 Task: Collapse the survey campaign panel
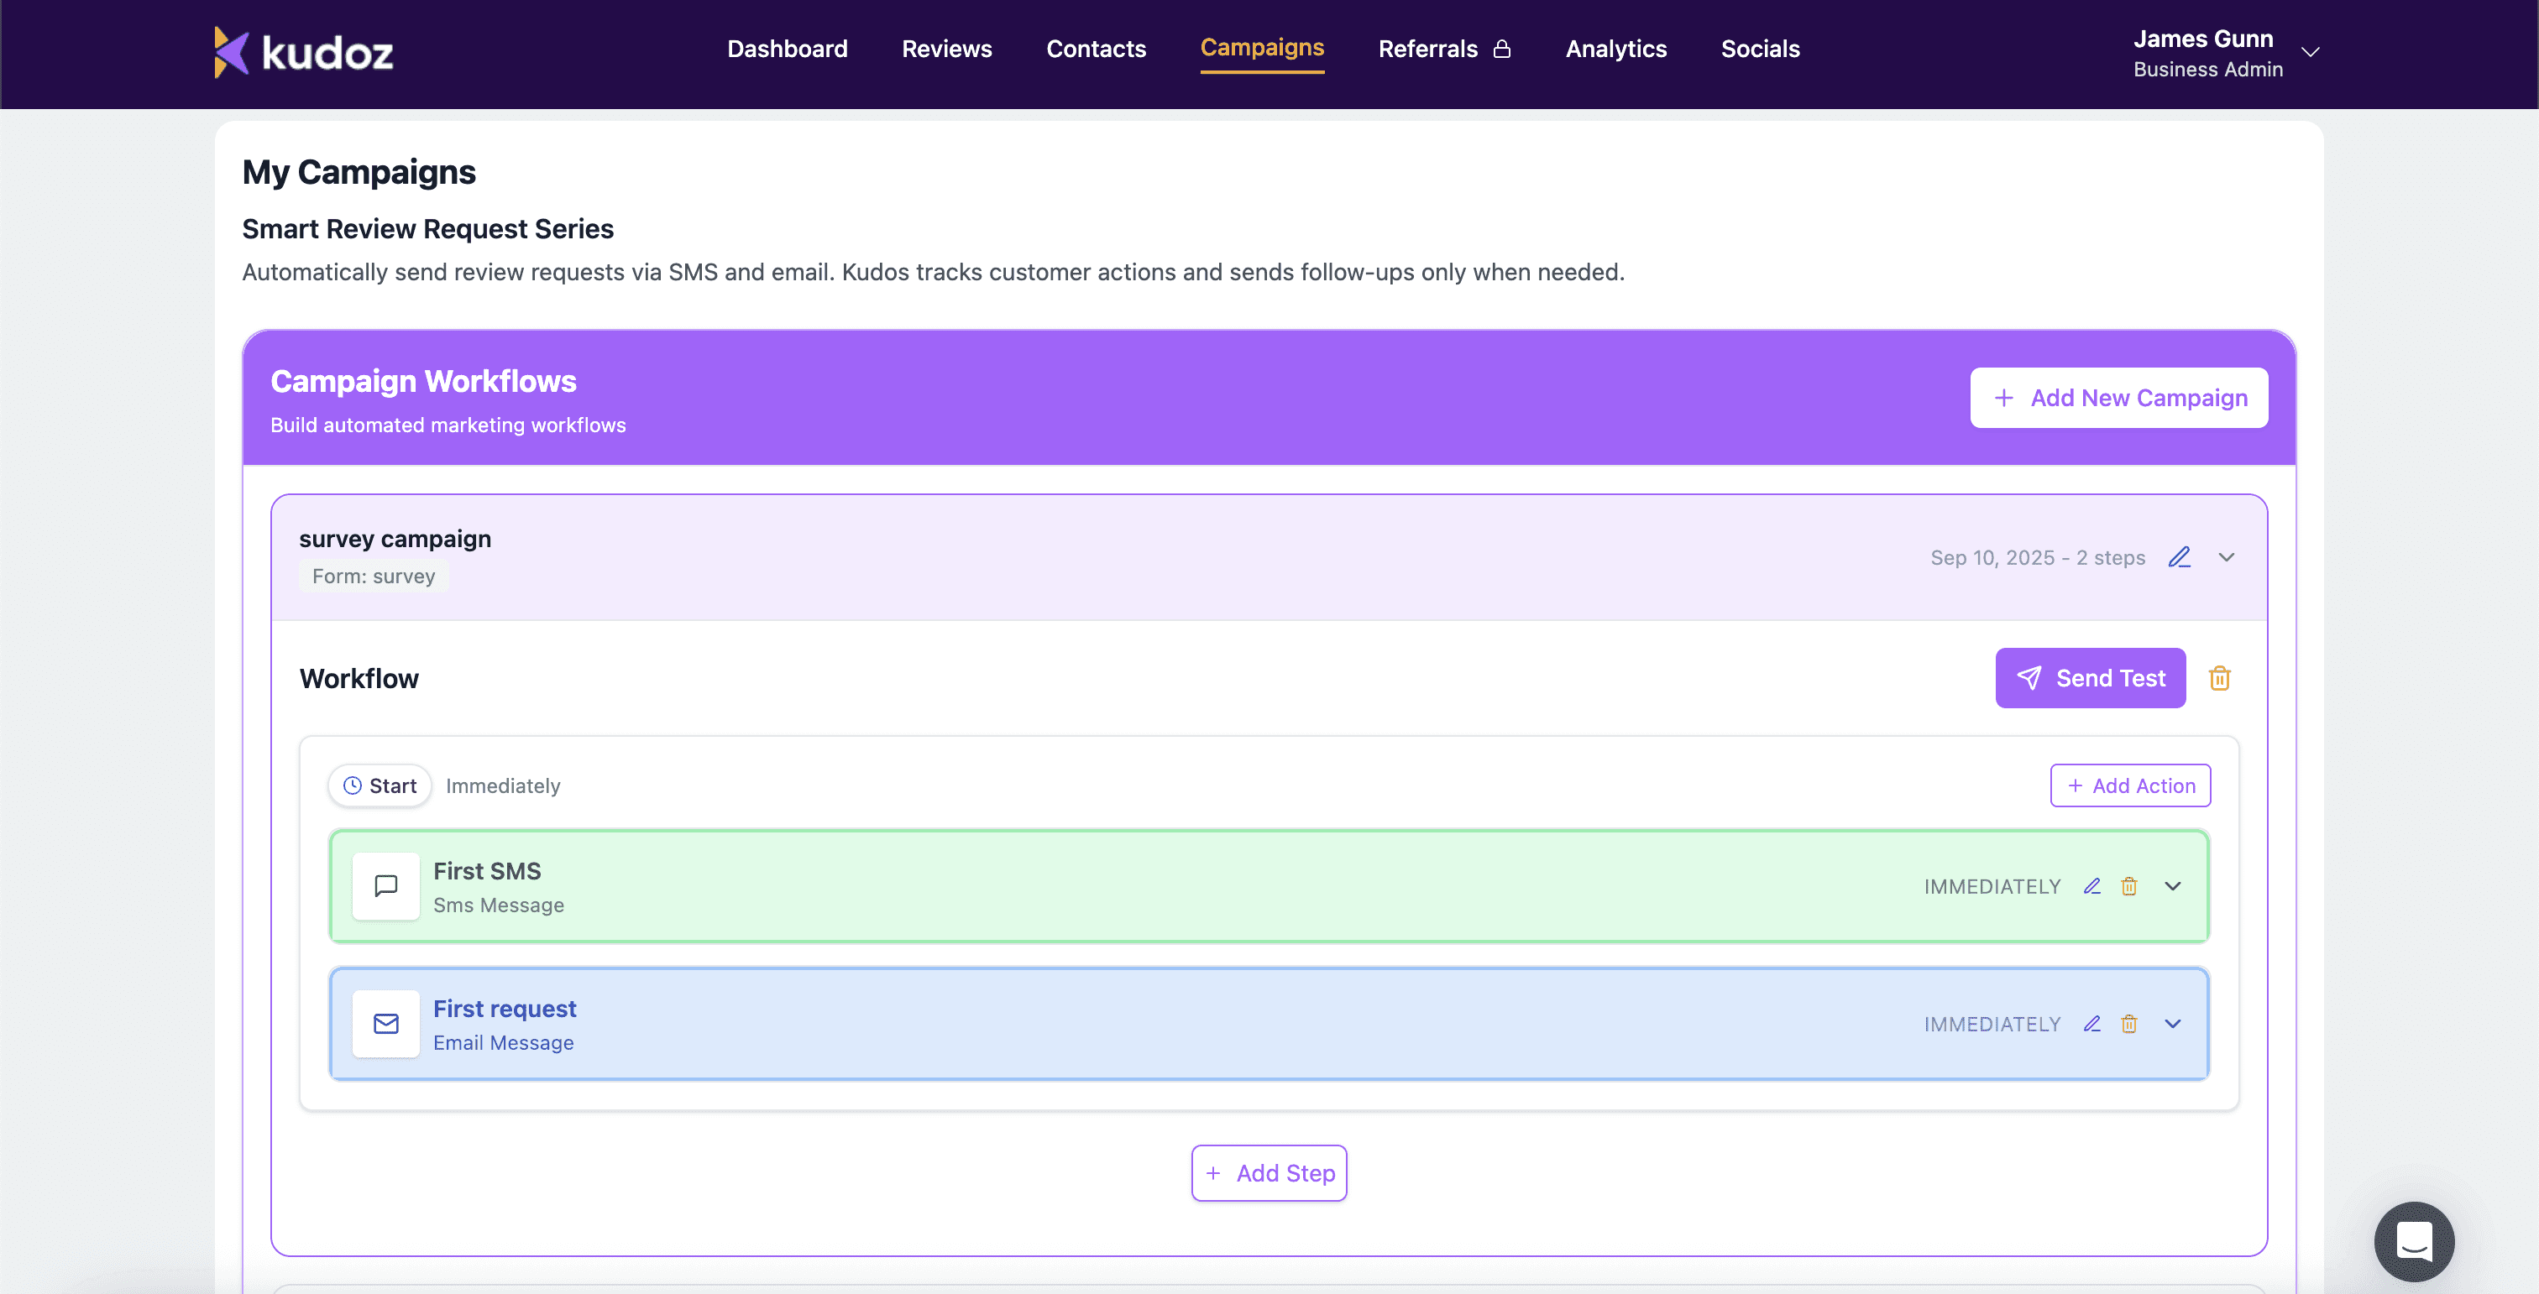pyautogui.click(x=2227, y=557)
